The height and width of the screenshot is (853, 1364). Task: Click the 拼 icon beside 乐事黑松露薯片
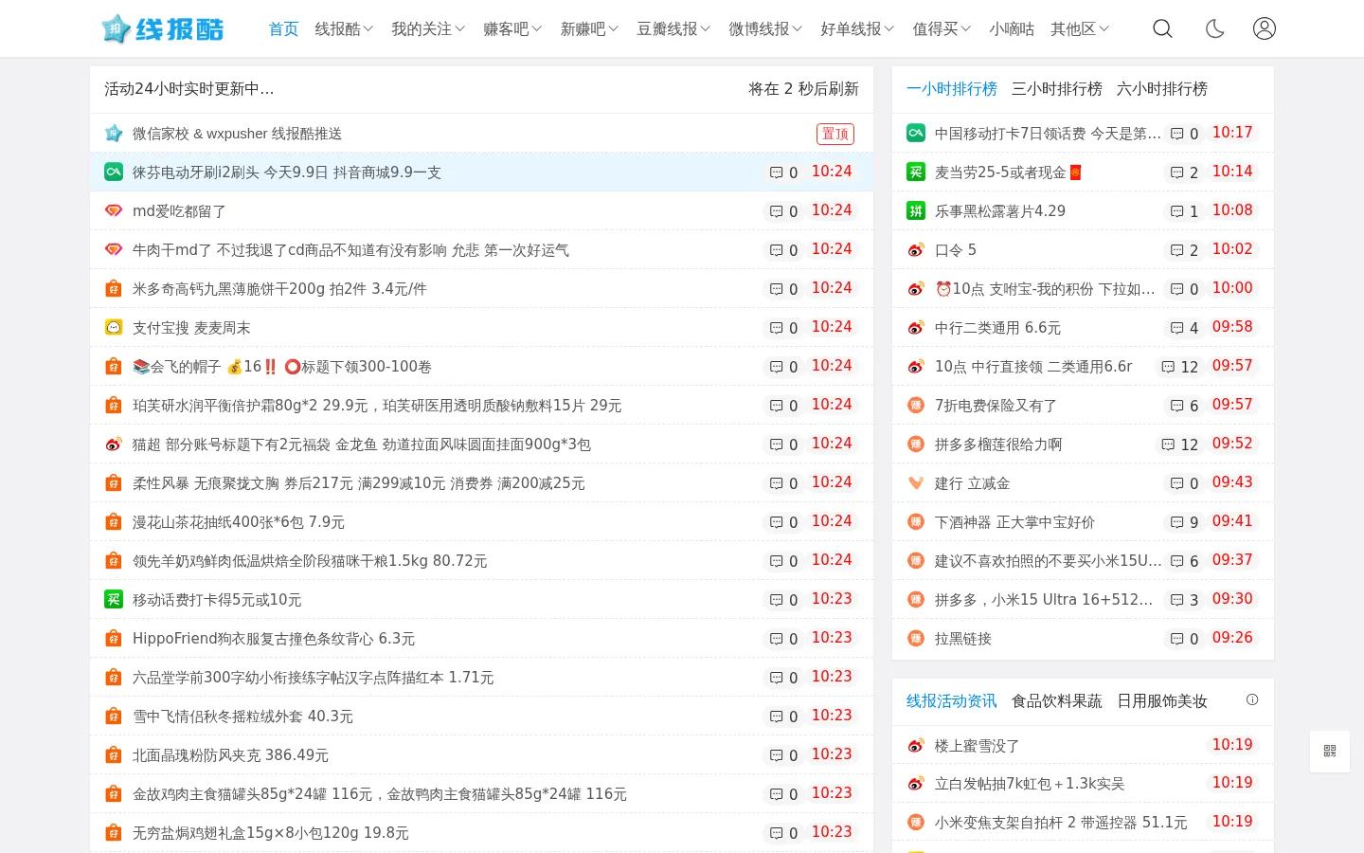[x=916, y=210]
